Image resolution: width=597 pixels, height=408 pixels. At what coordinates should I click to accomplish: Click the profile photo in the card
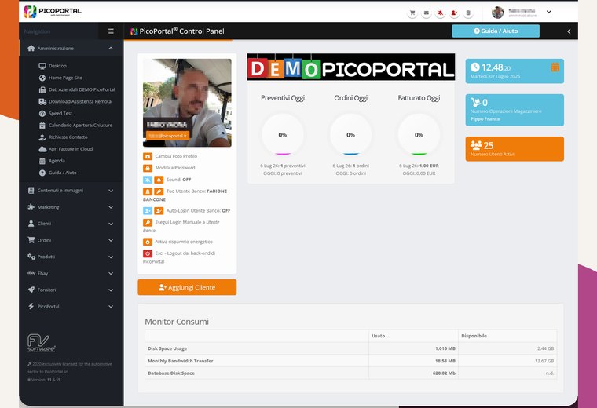[187, 103]
